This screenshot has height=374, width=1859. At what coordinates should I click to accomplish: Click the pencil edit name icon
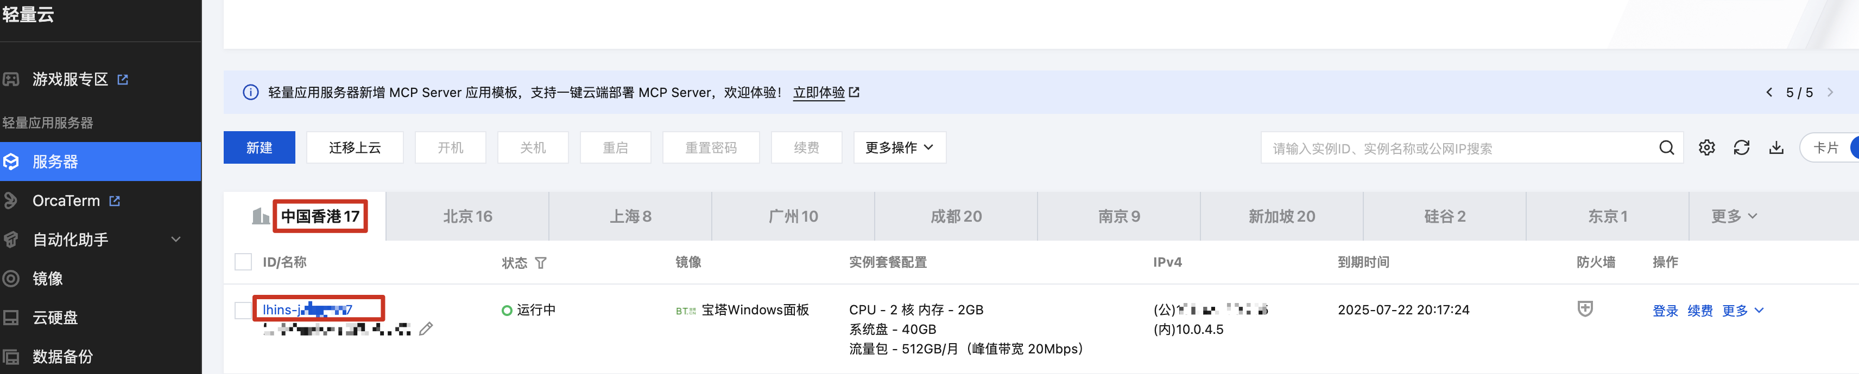427,330
